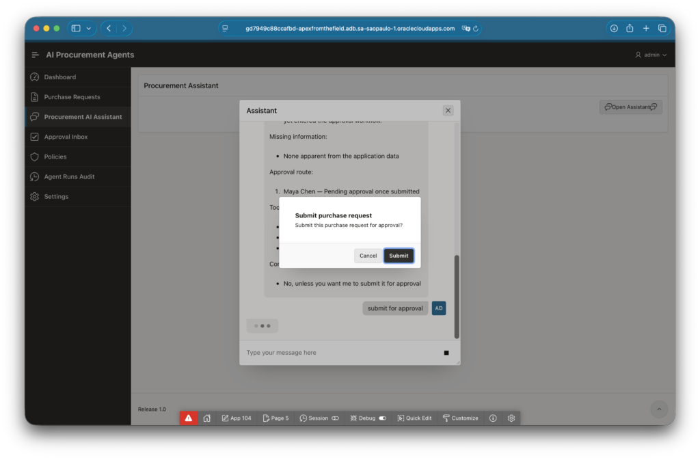Reload the page
Image resolution: width=700 pixels, height=458 pixels.
476,28
